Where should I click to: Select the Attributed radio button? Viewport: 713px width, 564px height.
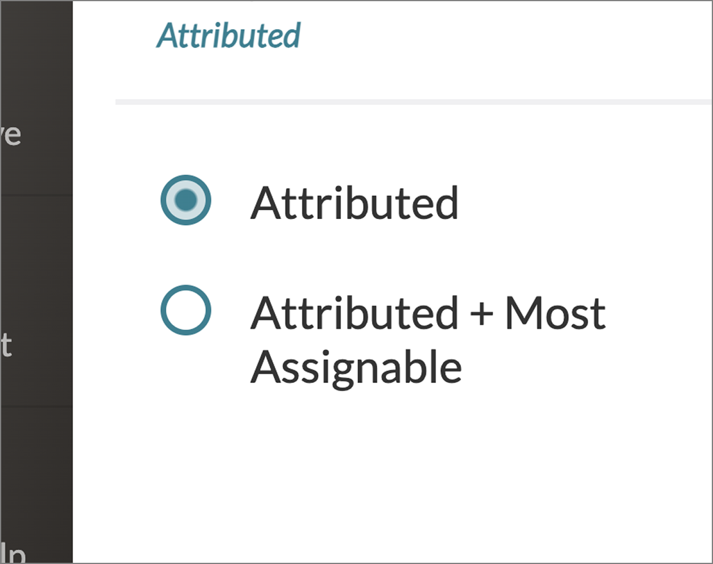click(186, 200)
